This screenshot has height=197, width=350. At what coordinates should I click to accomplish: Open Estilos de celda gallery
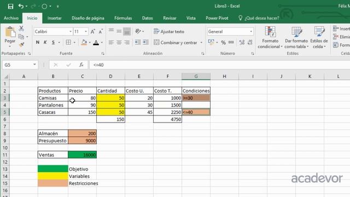point(319,37)
